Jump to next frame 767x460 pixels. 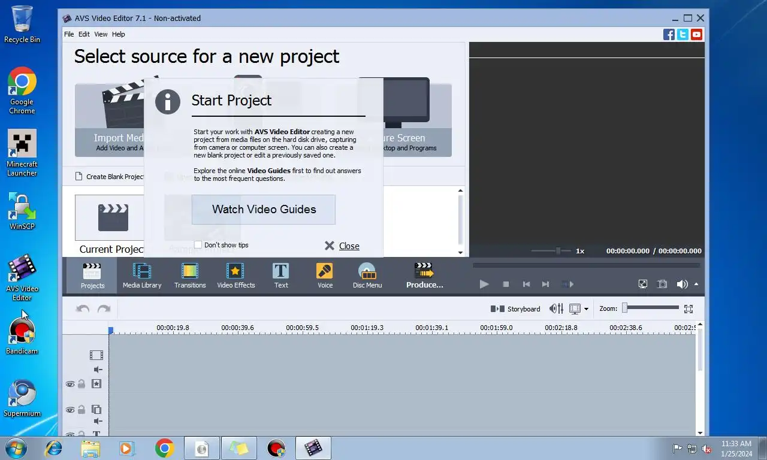pos(545,284)
